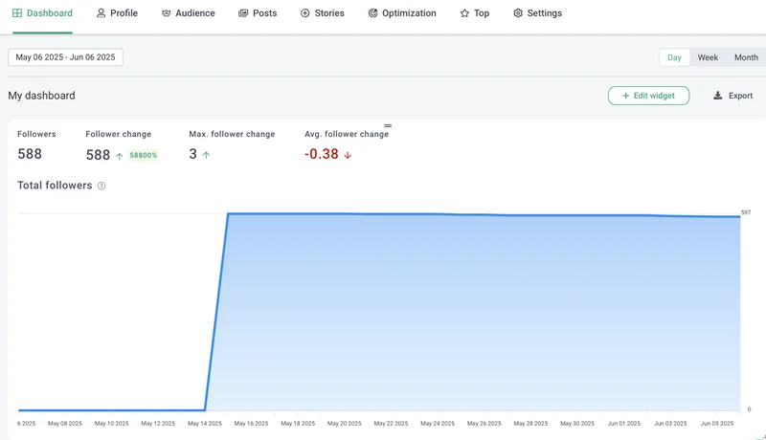The image size is (766, 440).
Task: Click the Jun 03 2025 axis label
Action: [670, 424]
